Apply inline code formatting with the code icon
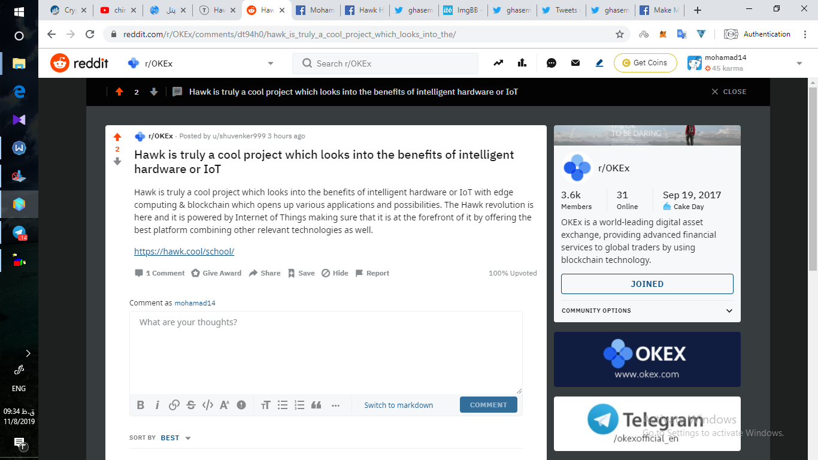This screenshot has width=818, height=460. [x=208, y=405]
